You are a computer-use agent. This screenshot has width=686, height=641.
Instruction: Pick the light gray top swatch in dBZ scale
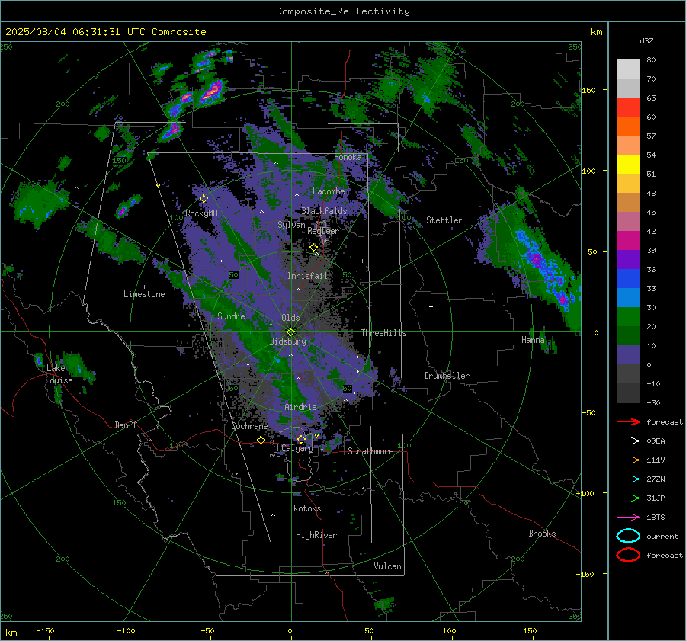pyautogui.click(x=628, y=69)
